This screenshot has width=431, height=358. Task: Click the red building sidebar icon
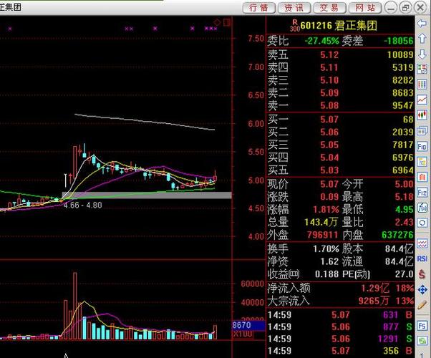422,177
